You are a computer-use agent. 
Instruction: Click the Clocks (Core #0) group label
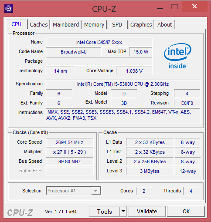tap(30, 132)
